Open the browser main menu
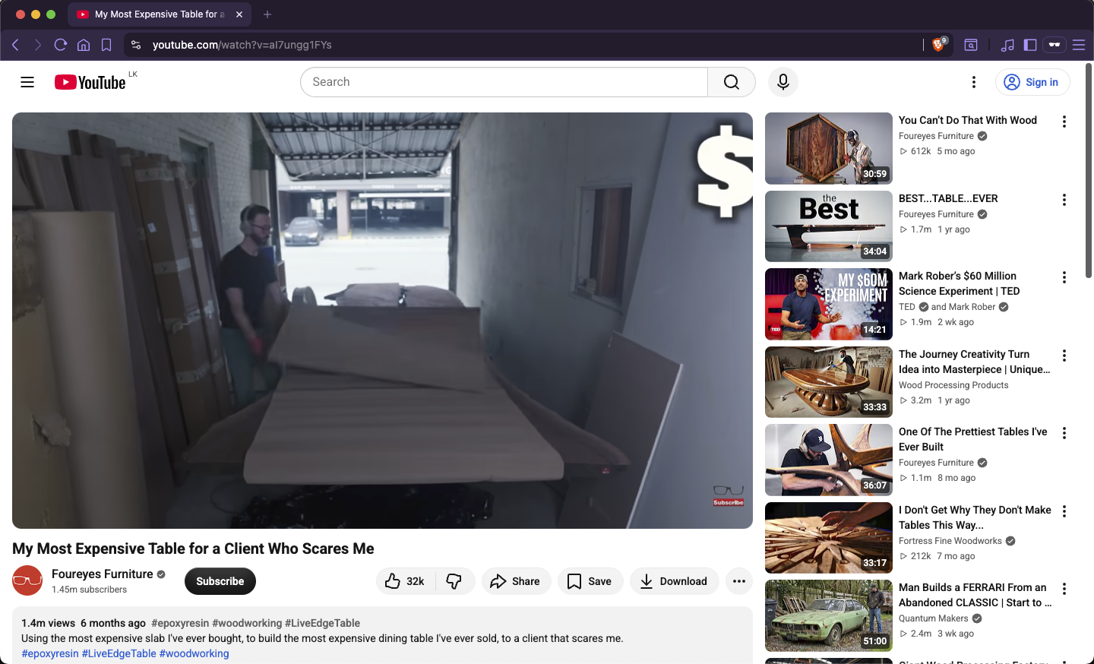The image size is (1094, 664). (x=1079, y=45)
